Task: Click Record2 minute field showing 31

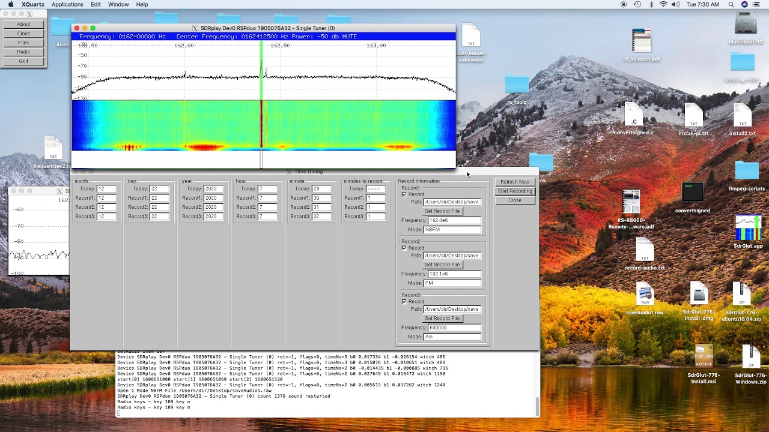Action: pyautogui.click(x=321, y=207)
